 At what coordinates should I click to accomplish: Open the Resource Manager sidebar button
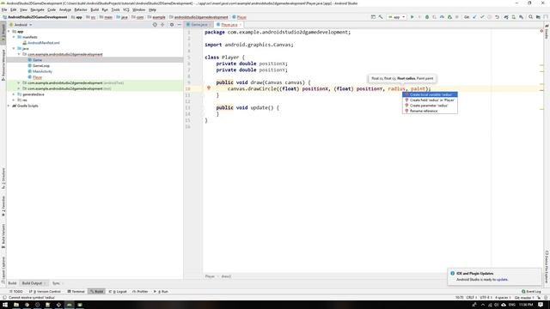click(3, 64)
